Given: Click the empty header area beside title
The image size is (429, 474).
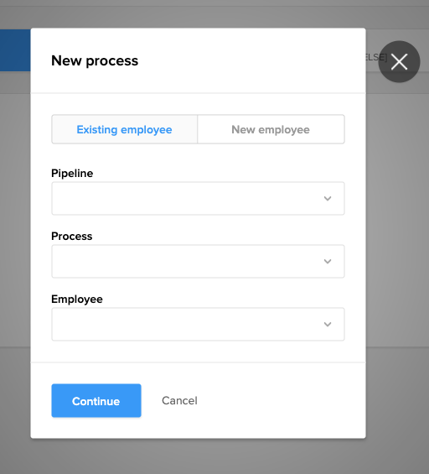Looking at the screenshot, I should point(251,60).
